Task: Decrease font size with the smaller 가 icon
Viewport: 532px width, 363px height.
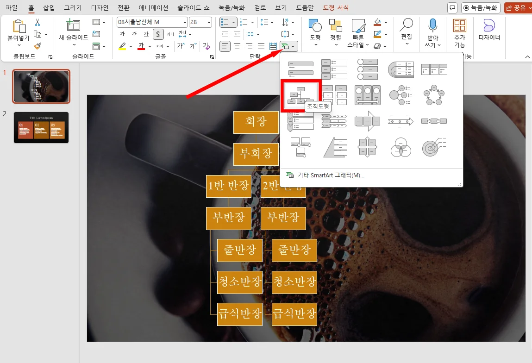Action: (x=193, y=46)
